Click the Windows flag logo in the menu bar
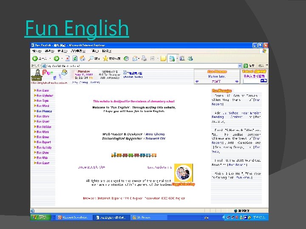 (264, 51)
